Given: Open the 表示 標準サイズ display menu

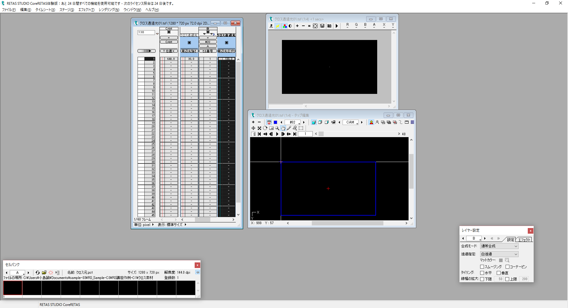Looking at the screenshot, I should 172,225.
